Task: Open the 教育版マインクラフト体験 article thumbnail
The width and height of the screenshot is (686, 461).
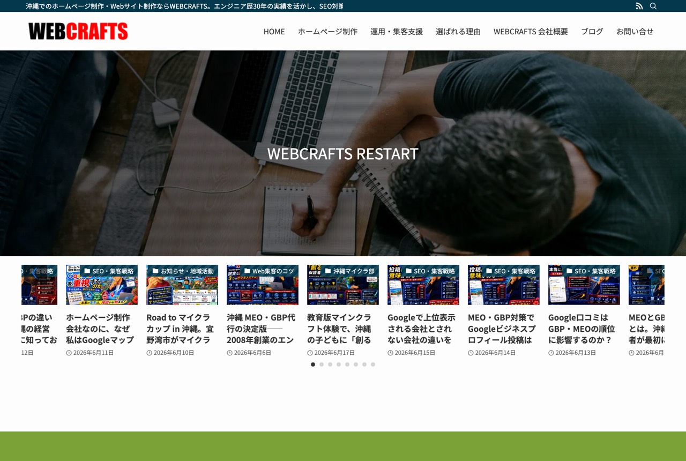Action: (343, 285)
